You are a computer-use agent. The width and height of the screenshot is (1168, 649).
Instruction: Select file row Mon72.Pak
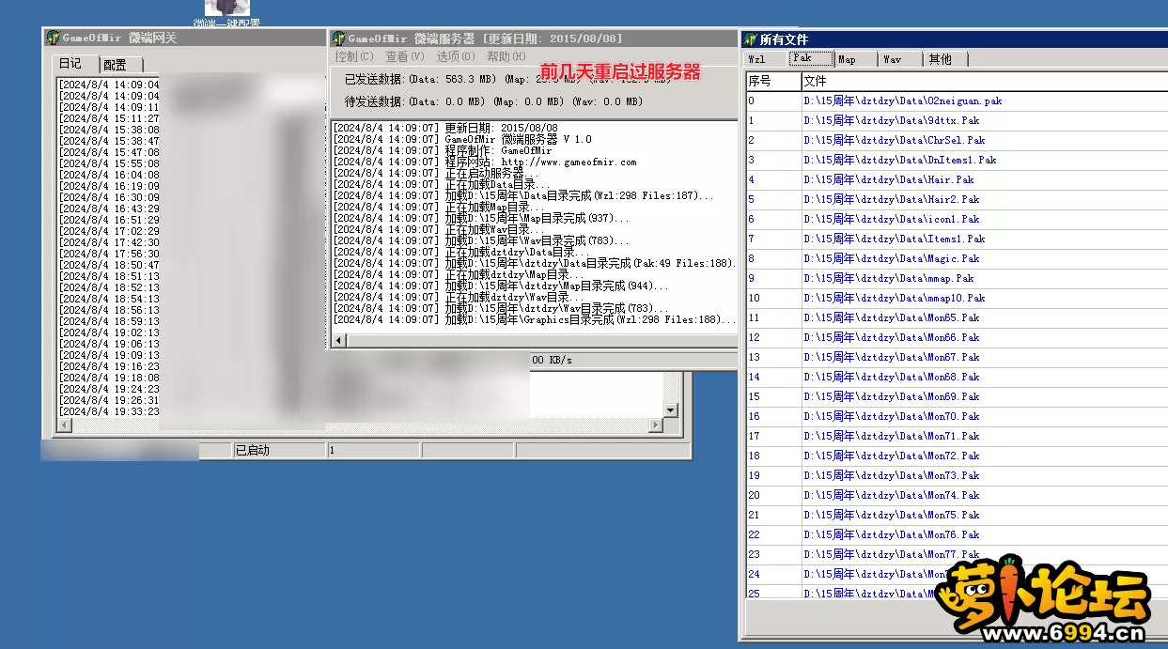tap(957, 456)
